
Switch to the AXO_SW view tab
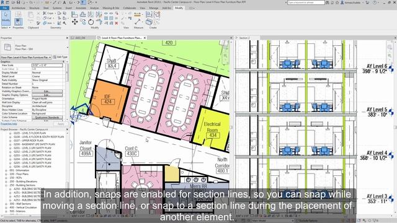click(80, 38)
